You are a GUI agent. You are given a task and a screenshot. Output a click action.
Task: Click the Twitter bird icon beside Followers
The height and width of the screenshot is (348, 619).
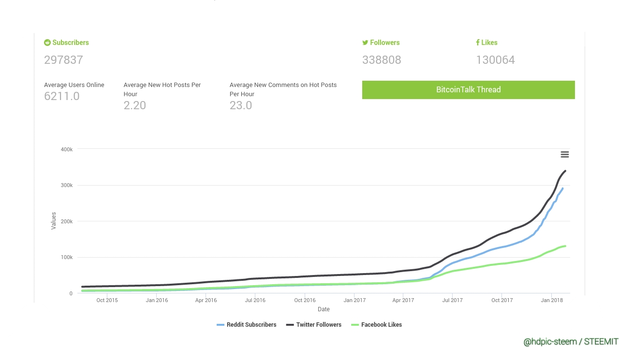coord(365,43)
